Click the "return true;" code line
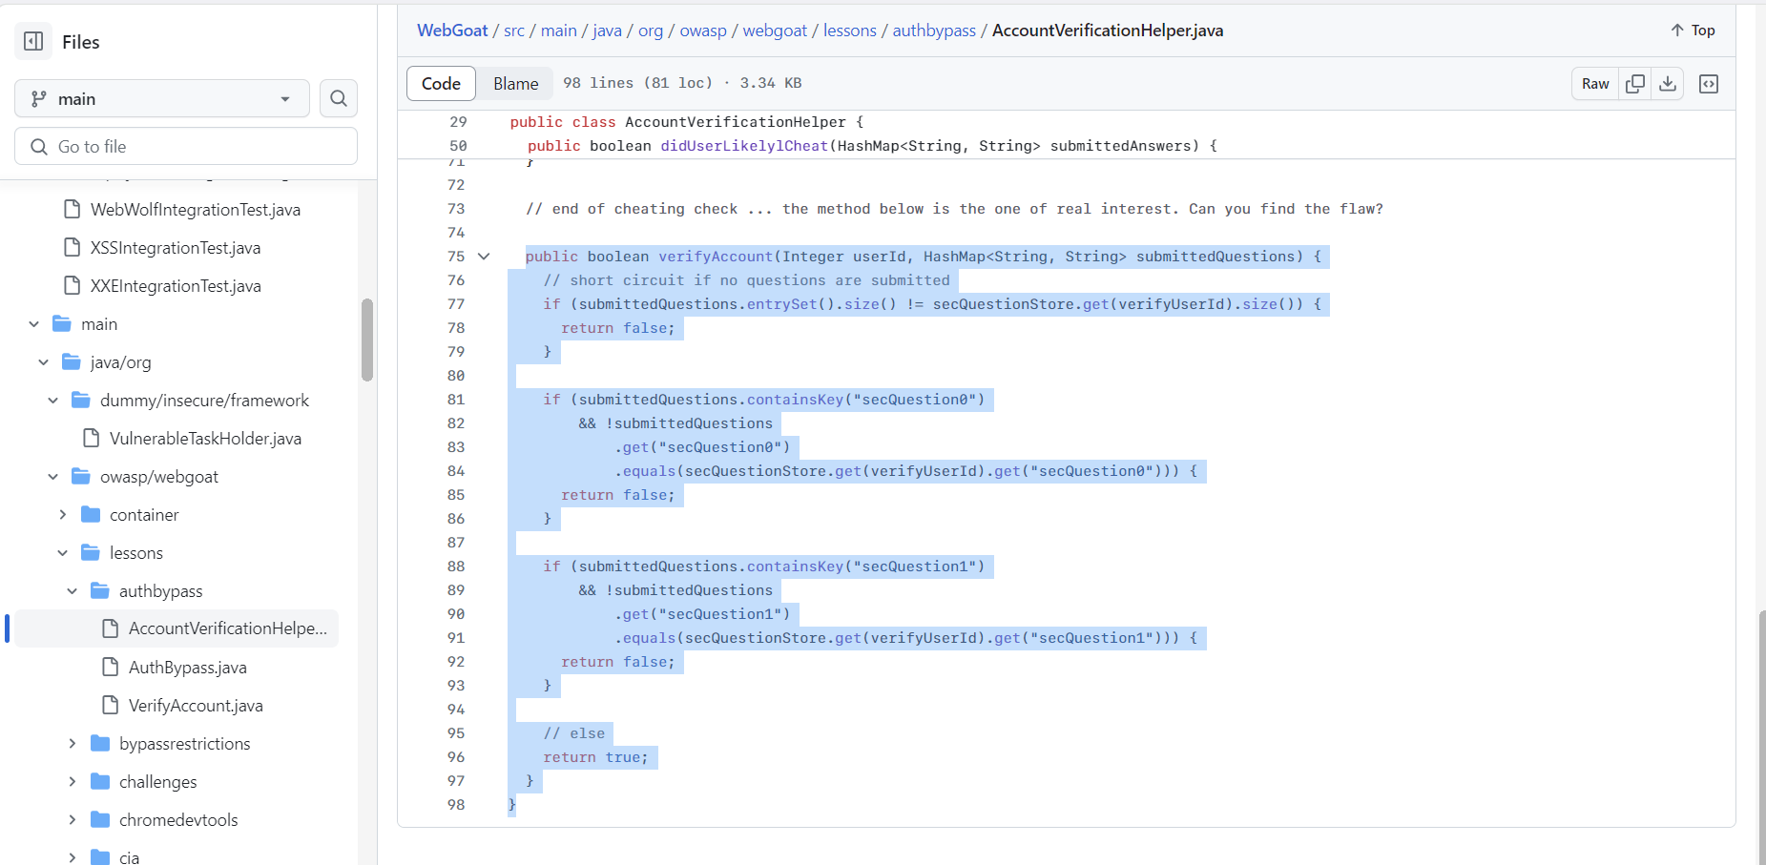 [595, 757]
